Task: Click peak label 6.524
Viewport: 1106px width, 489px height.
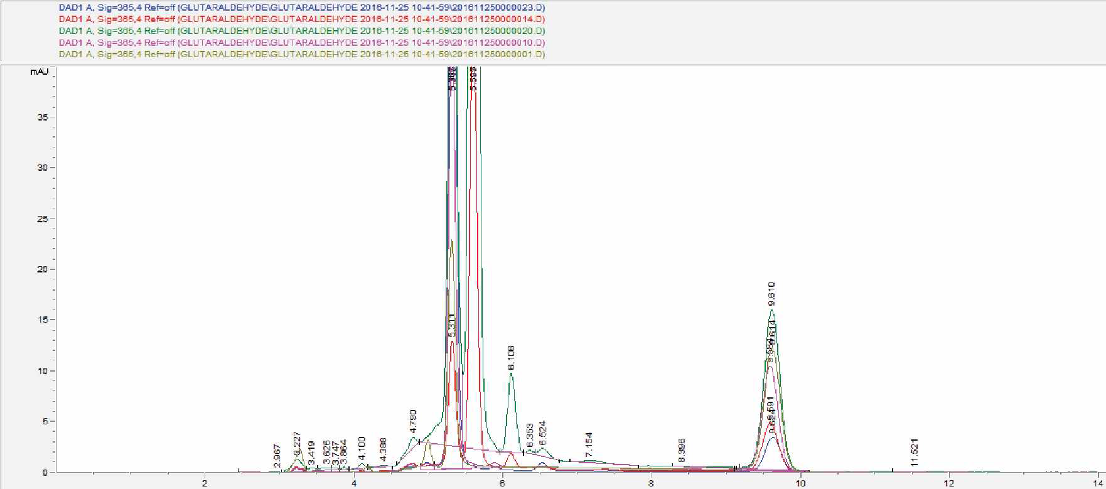Action: click(x=542, y=433)
